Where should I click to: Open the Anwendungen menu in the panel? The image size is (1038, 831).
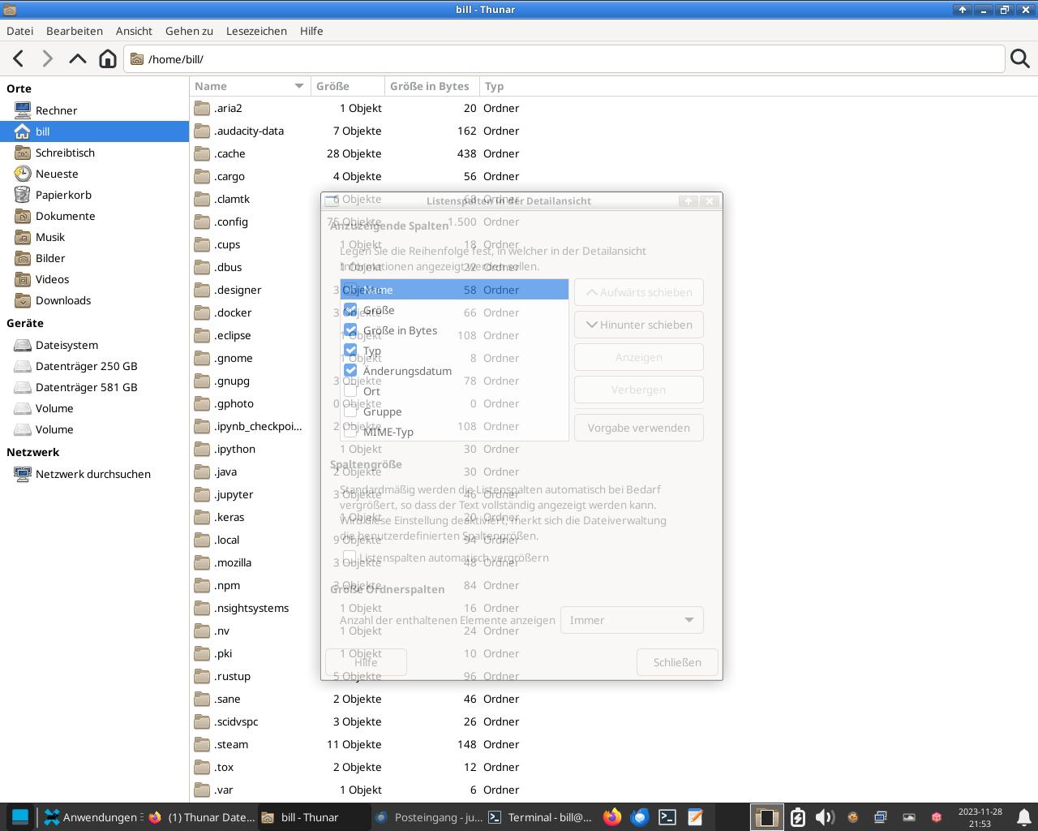[92, 817]
